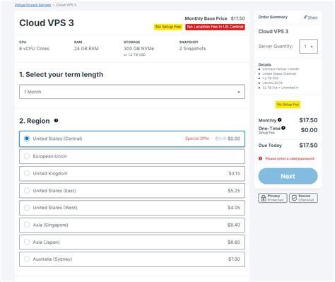
Task: Select United States (West) region
Action: click(x=132, y=208)
